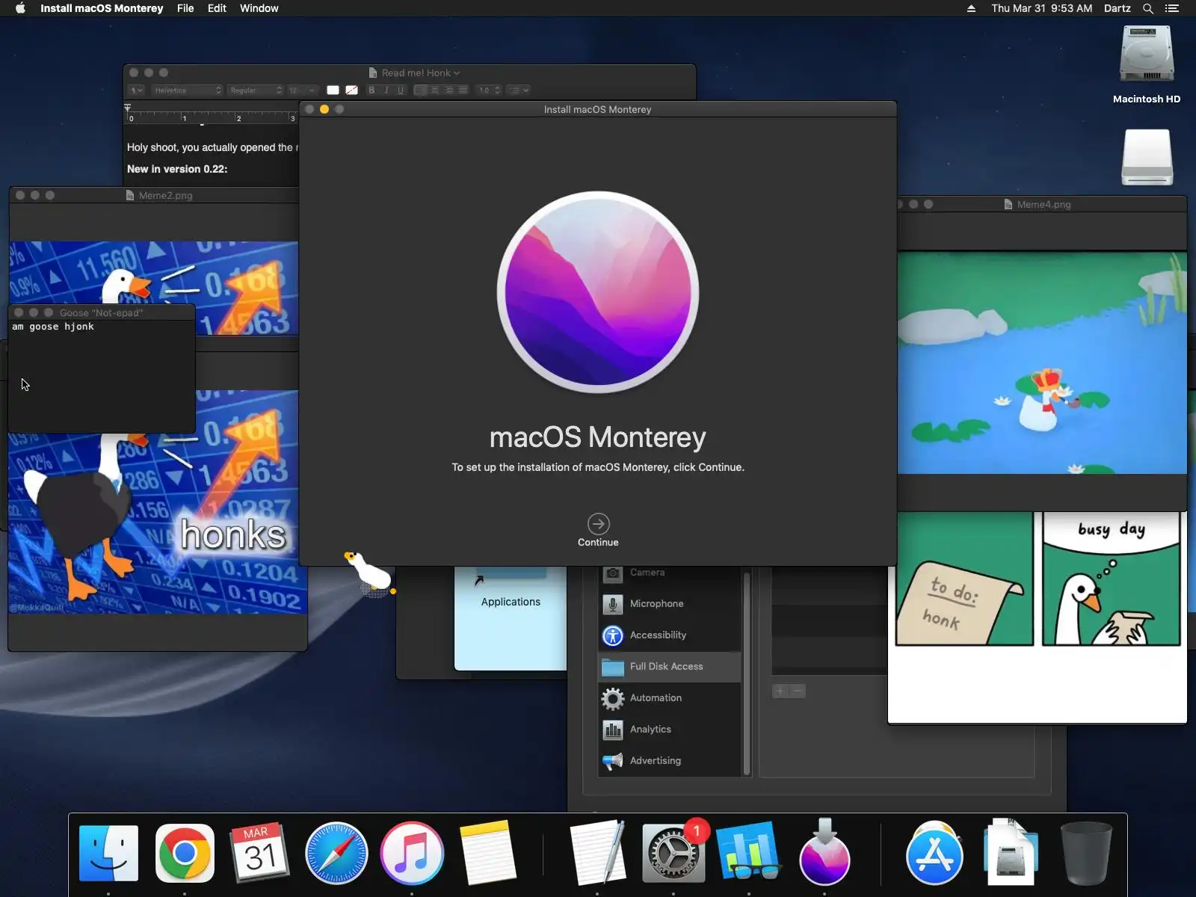Viewport: 1196px width, 897px height.
Task: Click the white text color swatch
Action: pos(333,90)
